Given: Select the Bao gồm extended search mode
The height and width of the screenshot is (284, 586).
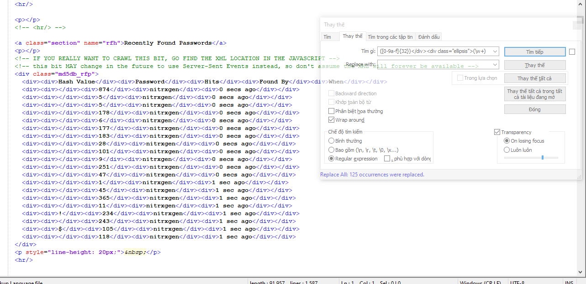Looking at the screenshot, I should [x=332, y=150].
